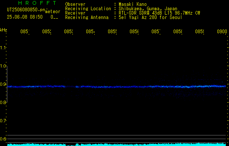Screen dimensions: 229x146
Task: Click the cyan signal level graph
Action: pos(117,145)
